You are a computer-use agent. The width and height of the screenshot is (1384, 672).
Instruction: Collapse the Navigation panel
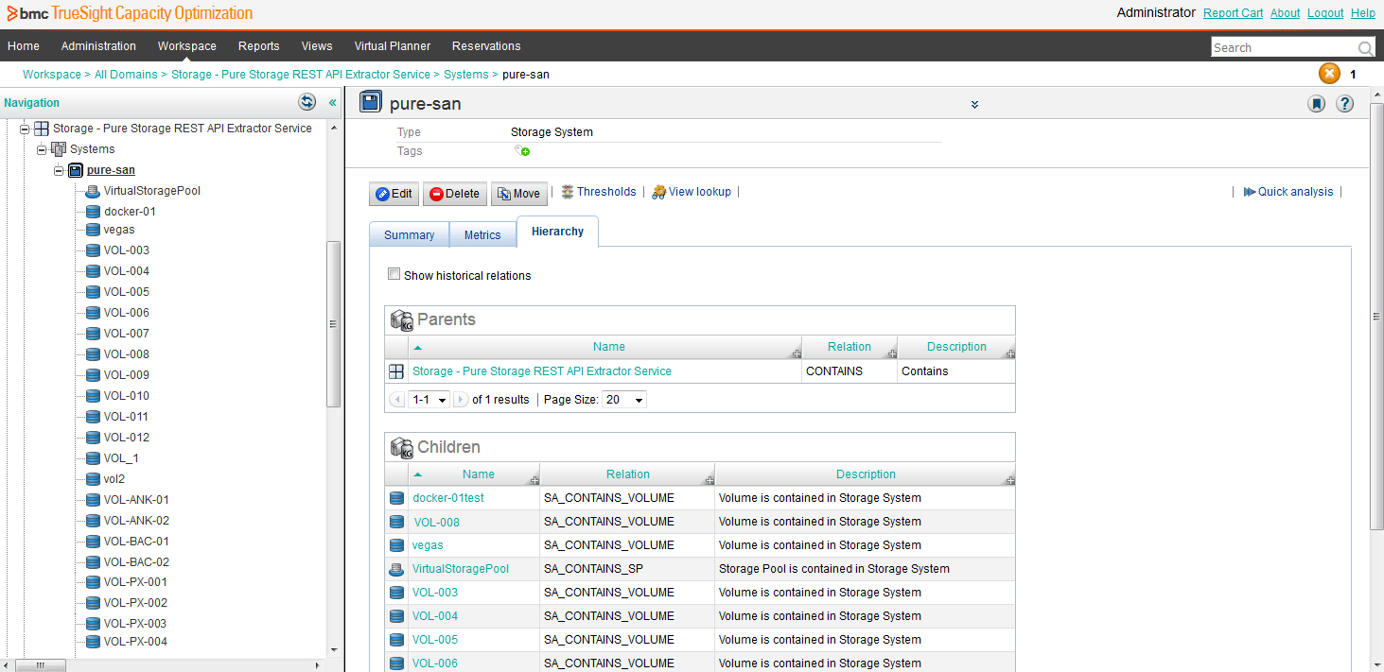(332, 102)
